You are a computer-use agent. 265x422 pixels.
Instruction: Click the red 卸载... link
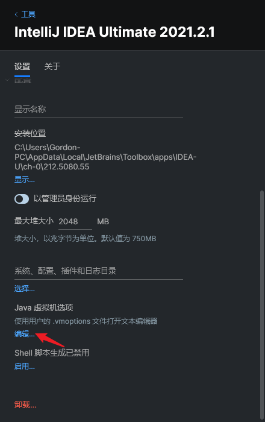[25, 405]
